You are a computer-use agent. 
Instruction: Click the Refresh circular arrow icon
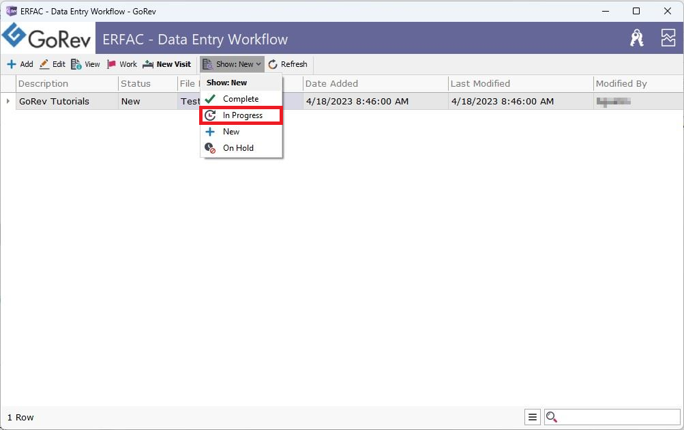click(x=273, y=65)
